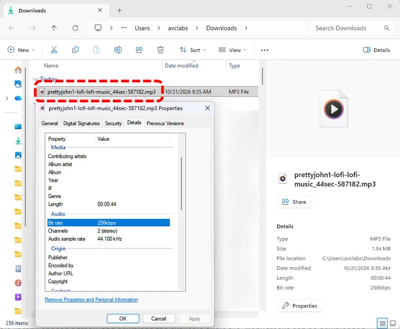400x329 pixels.
Task: Refresh the Downloads folder view
Action: click(75, 28)
